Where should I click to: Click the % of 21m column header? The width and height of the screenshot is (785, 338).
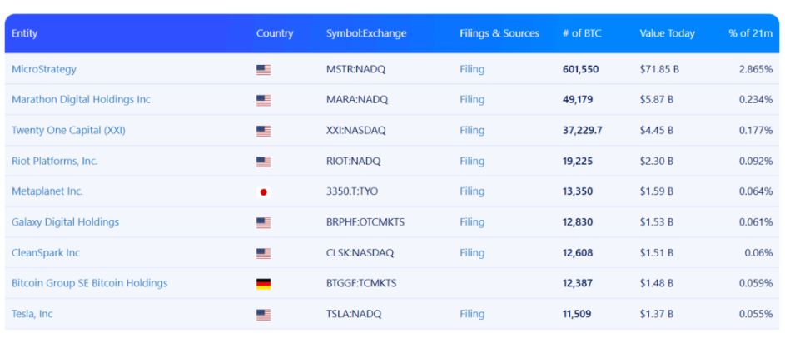[750, 33]
